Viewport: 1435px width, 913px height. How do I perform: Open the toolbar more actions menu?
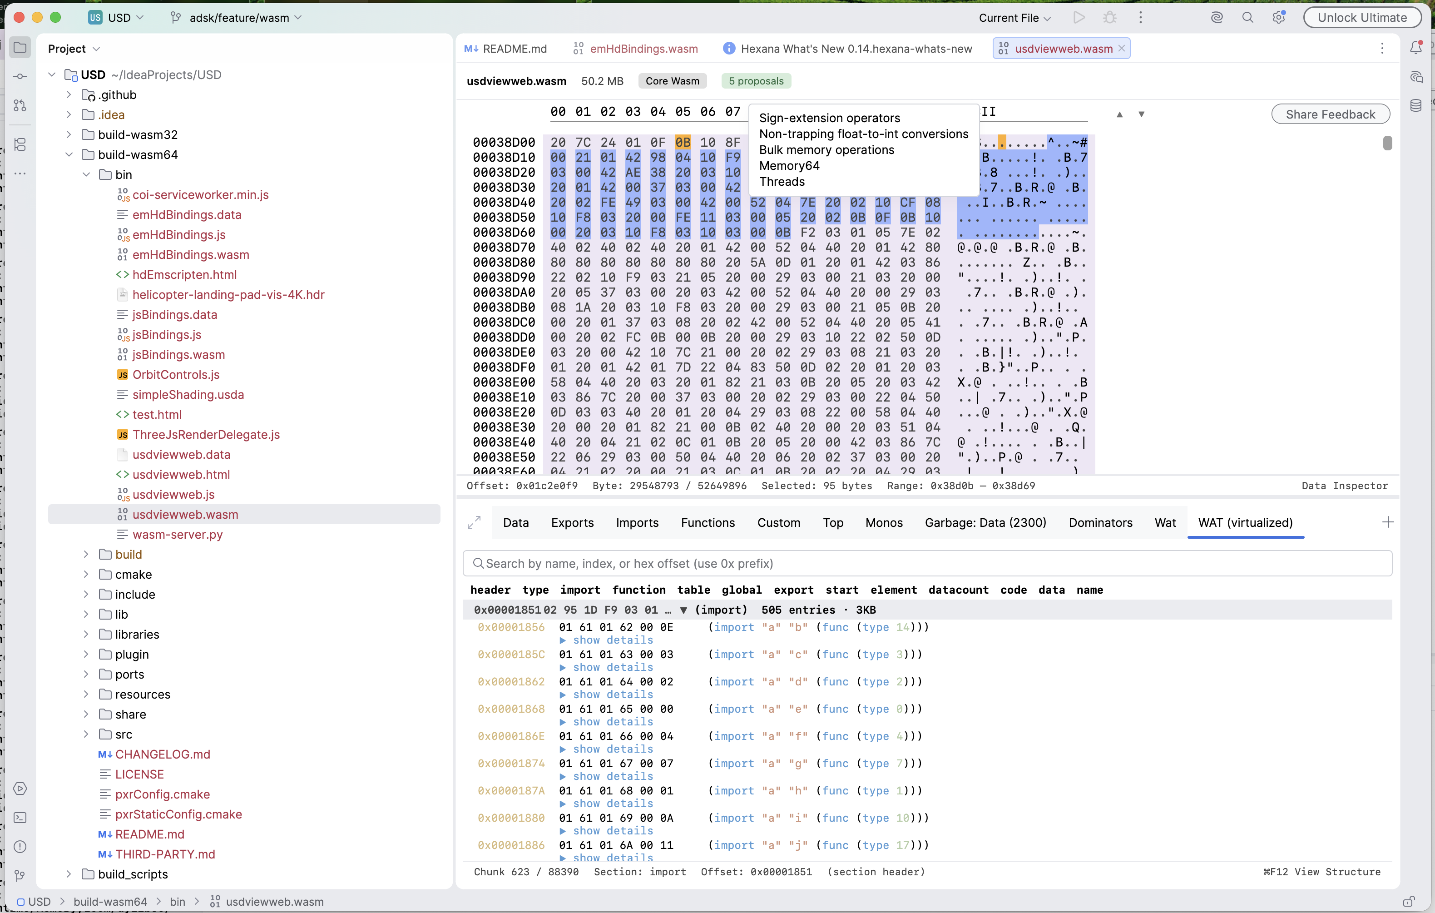pyautogui.click(x=1141, y=17)
